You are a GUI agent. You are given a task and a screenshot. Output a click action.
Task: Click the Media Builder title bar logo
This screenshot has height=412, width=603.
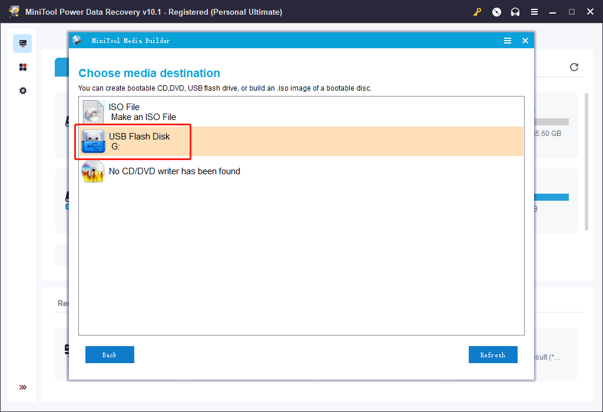click(77, 41)
